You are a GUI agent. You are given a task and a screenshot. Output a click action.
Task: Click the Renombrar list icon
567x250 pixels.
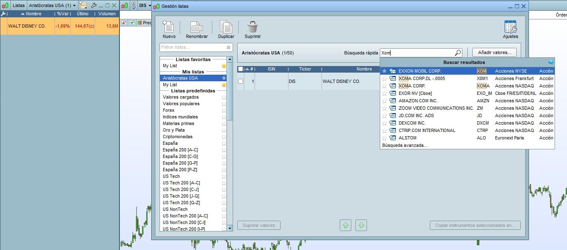tap(197, 27)
